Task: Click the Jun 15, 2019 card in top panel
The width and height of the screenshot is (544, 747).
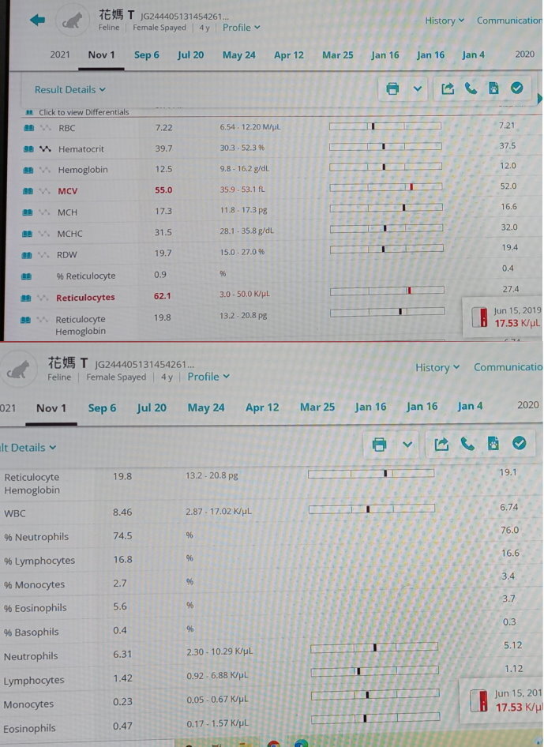Action: pos(508,317)
